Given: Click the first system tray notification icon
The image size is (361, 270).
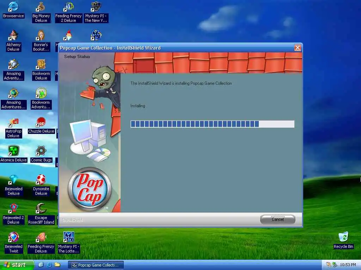Looking at the screenshot, I should pos(329,265).
